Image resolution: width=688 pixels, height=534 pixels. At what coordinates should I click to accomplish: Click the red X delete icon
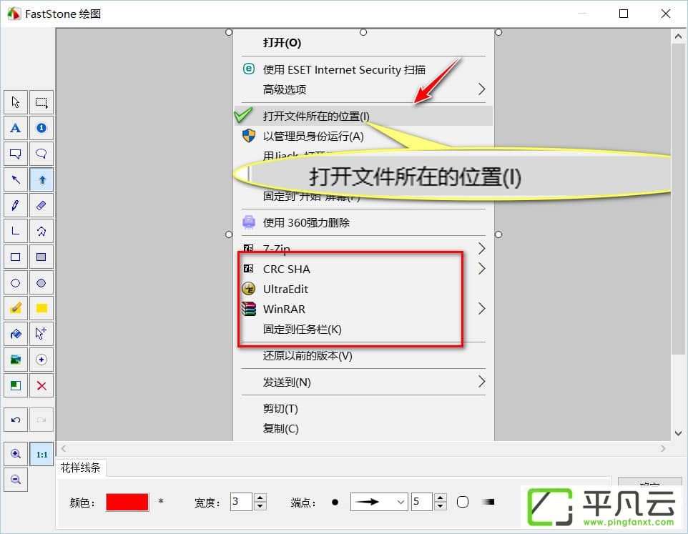[x=41, y=386]
